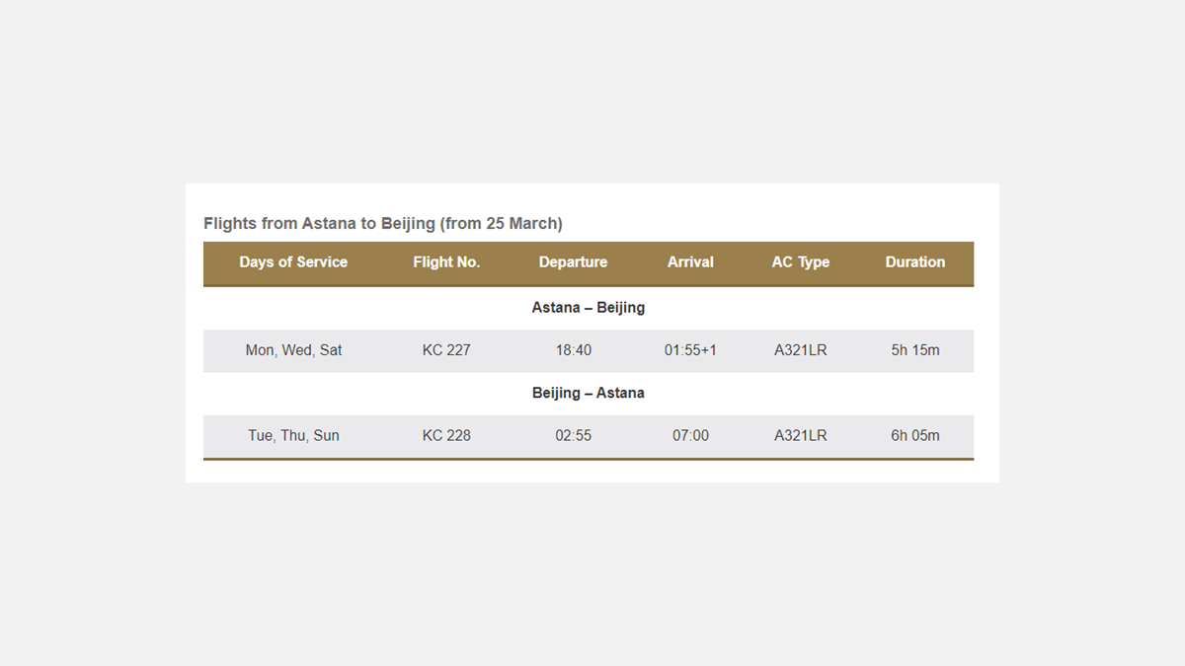The height and width of the screenshot is (666, 1185).
Task: Click the Flight No. column header
Action: click(x=446, y=262)
